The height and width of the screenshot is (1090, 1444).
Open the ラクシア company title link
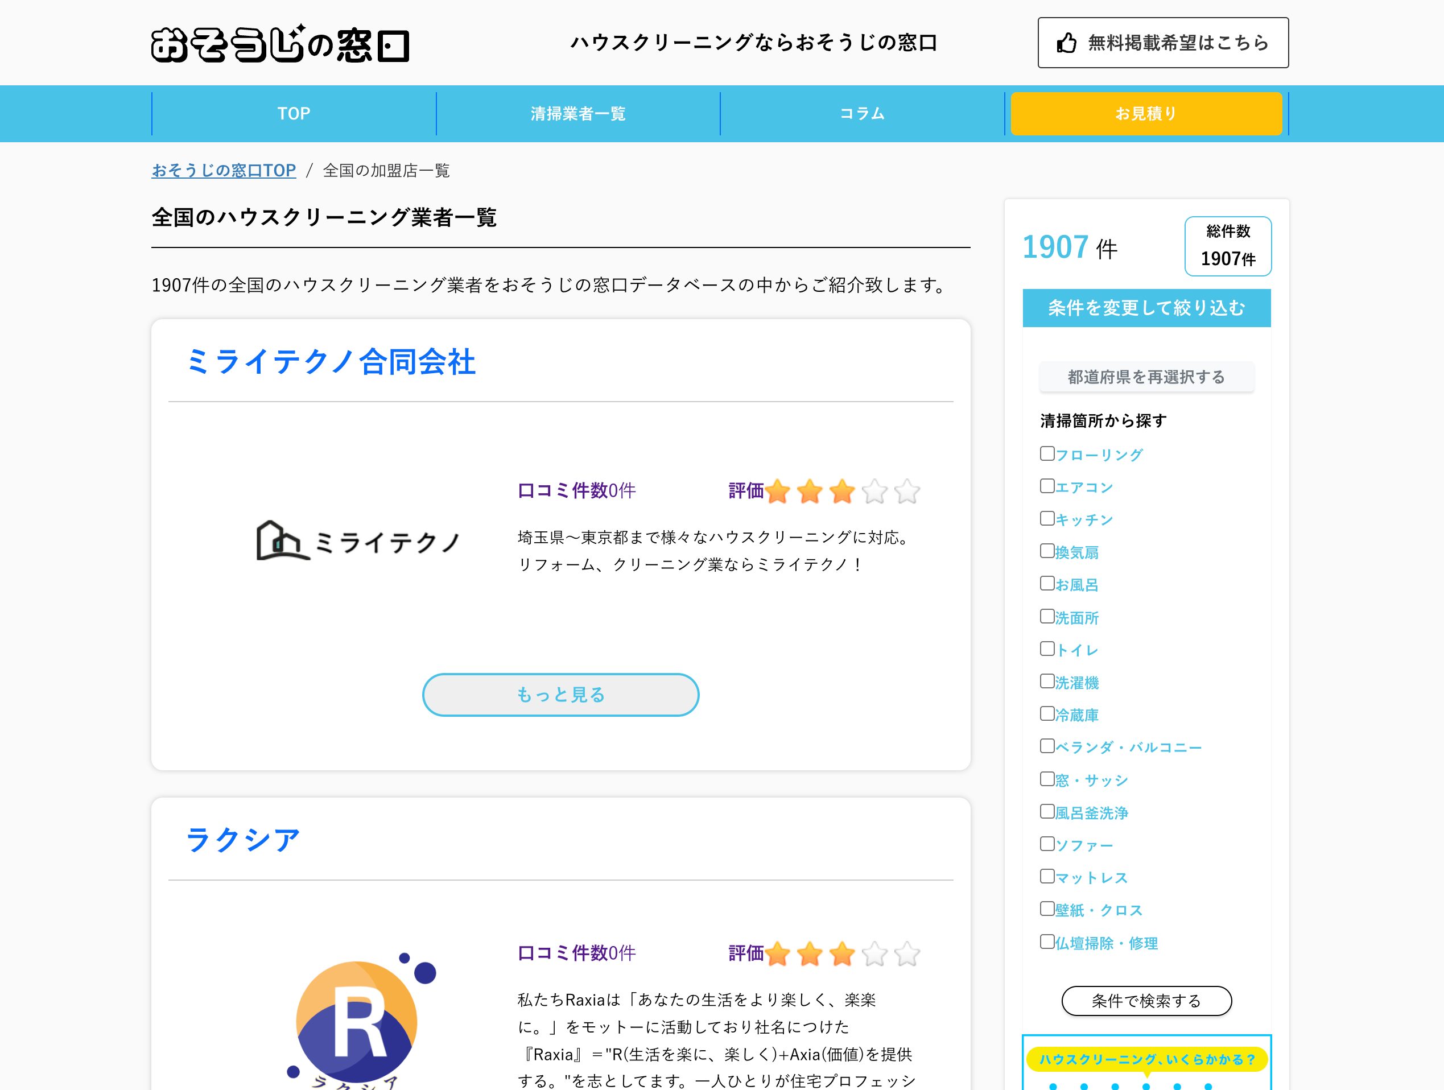tap(242, 840)
